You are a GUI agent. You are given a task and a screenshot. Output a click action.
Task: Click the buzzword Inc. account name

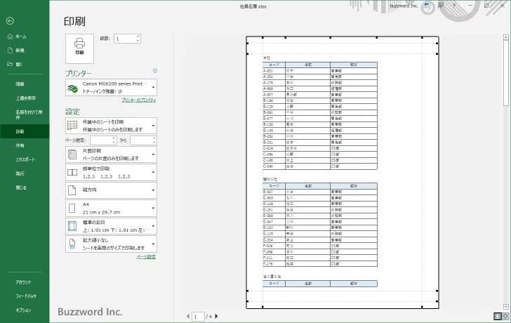click(404, 6)
